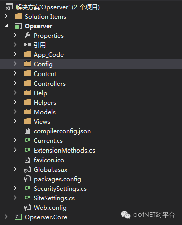182x225 pixels.
Task: Select the favicon.ico file name
Action: pos(49,160)
